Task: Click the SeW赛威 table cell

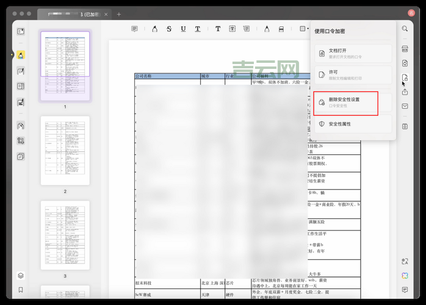Action: tap(167, 294)
